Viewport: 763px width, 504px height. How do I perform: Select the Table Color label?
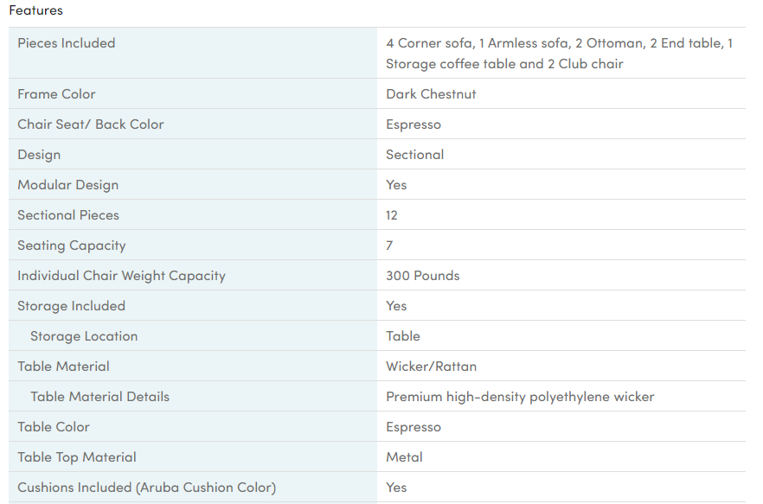[x=54, y=427]
